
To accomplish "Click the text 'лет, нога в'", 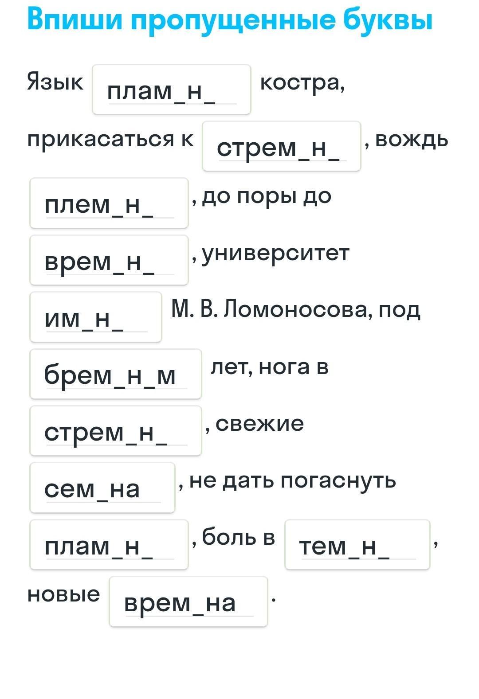I will point(270,367).
